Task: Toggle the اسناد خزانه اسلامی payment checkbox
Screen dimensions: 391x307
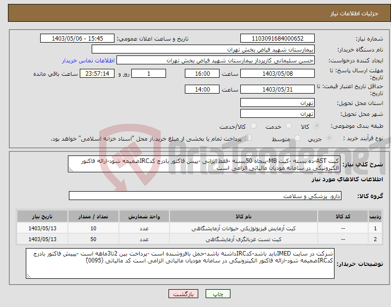Action: tap(249, 137)
